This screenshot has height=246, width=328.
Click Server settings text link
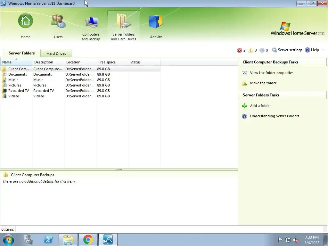click(x=290, y=50)
